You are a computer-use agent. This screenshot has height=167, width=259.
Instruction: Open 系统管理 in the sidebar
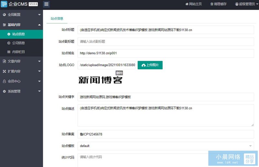[21, 91]
